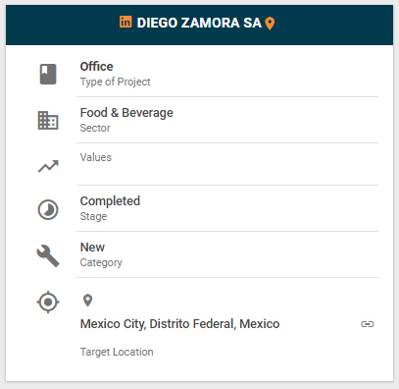Viewport: 399px width, 389px height.
Task: Click the Completed stage value
Action: coord(110,201)
